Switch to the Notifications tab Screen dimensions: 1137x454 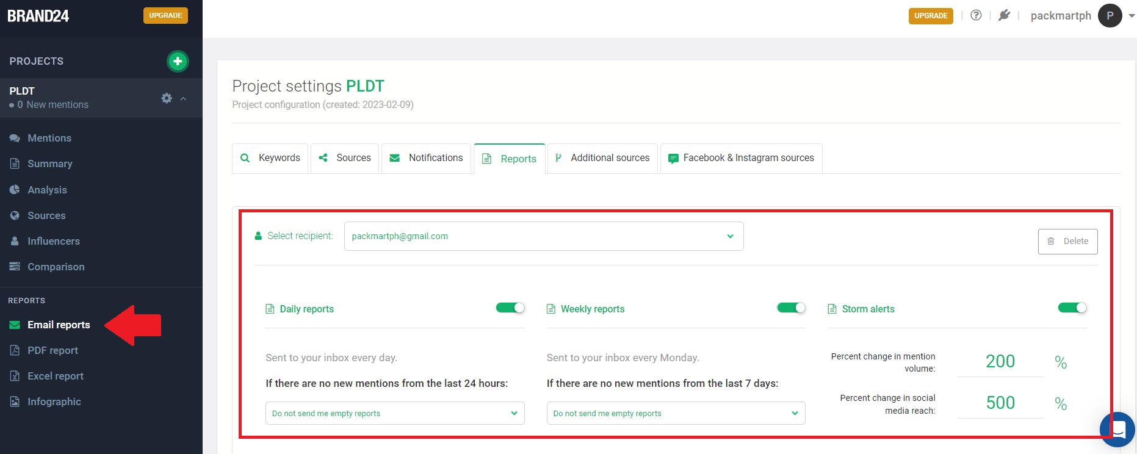426,158
